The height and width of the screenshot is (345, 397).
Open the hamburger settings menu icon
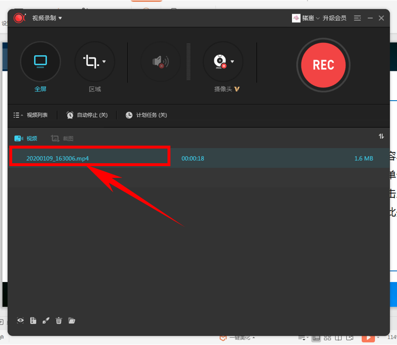[x=357, y=18]
